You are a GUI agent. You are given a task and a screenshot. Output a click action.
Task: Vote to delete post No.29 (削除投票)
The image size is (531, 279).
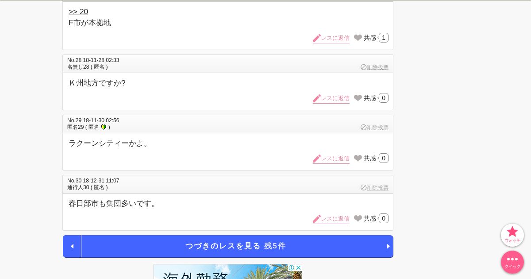[x=374, y=127]
